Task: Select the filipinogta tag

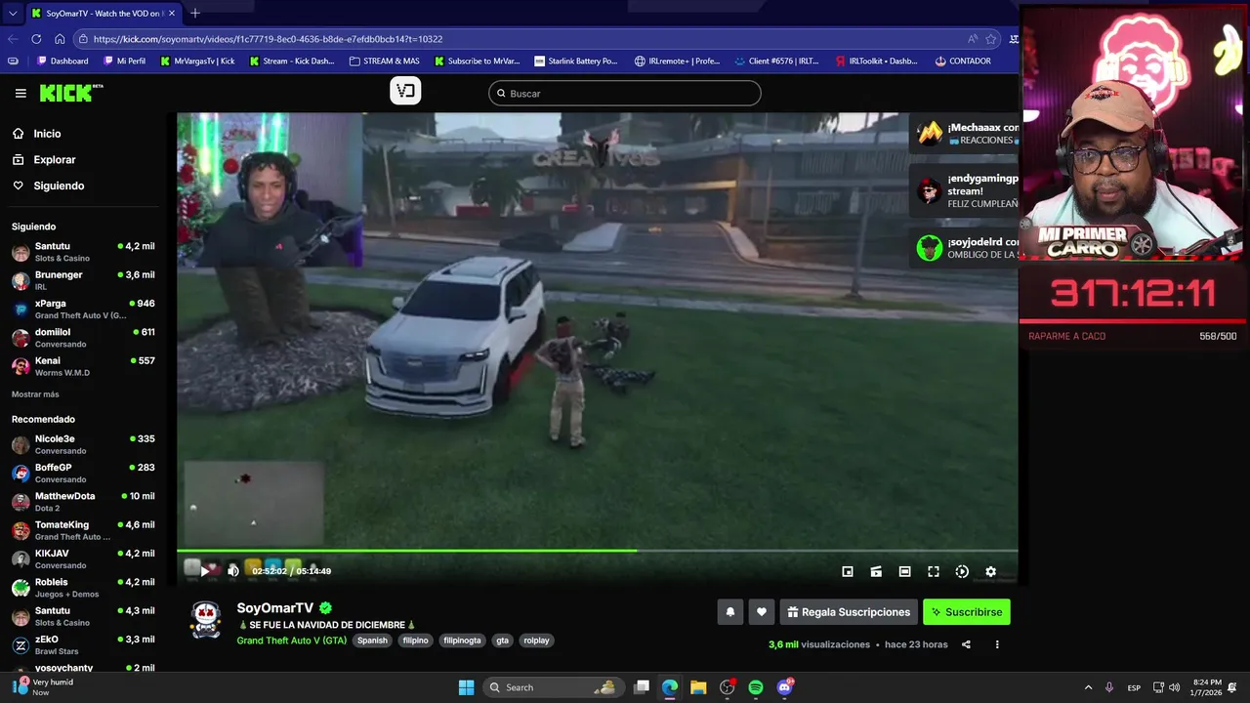Action: (462, 641)
